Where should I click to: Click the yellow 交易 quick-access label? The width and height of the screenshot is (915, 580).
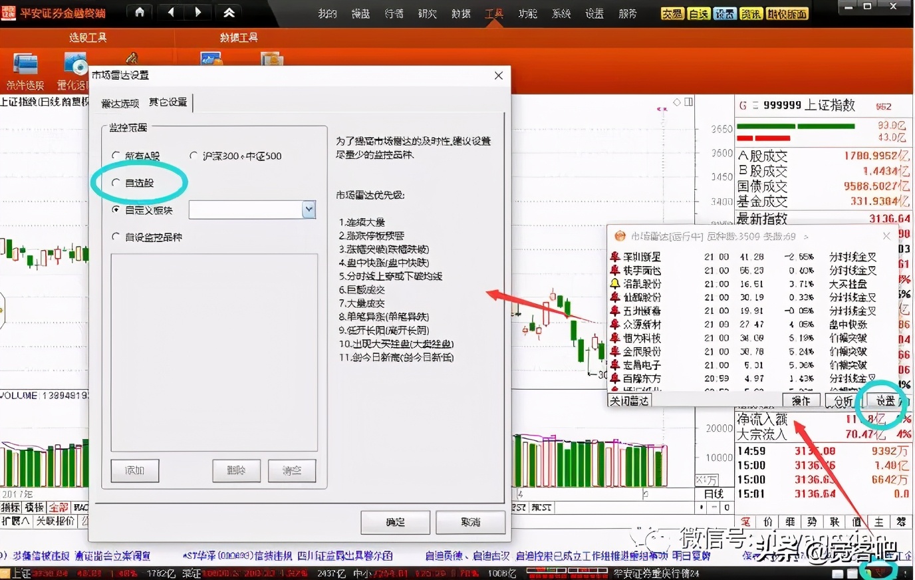pyautogui.click(x=672, y=13)
